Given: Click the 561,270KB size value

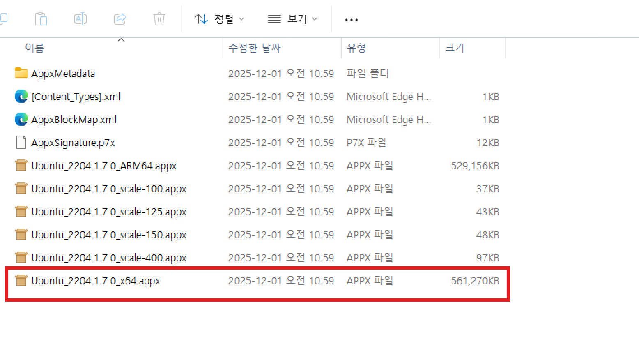Looking at the screenshot, I should [475, 281].
